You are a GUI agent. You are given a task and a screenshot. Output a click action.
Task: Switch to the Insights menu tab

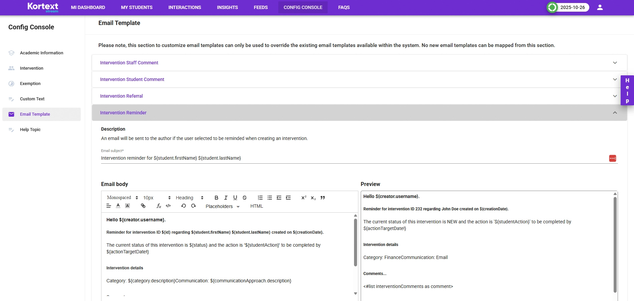(227, 7)
